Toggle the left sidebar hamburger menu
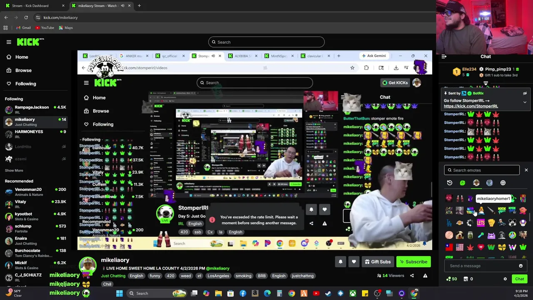This screenshot has height=300, width=533. pyautogui.click(x=9, y=42)
